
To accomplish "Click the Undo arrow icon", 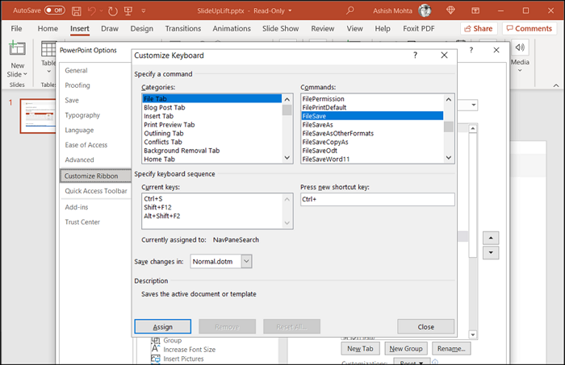I will point(92,11).
